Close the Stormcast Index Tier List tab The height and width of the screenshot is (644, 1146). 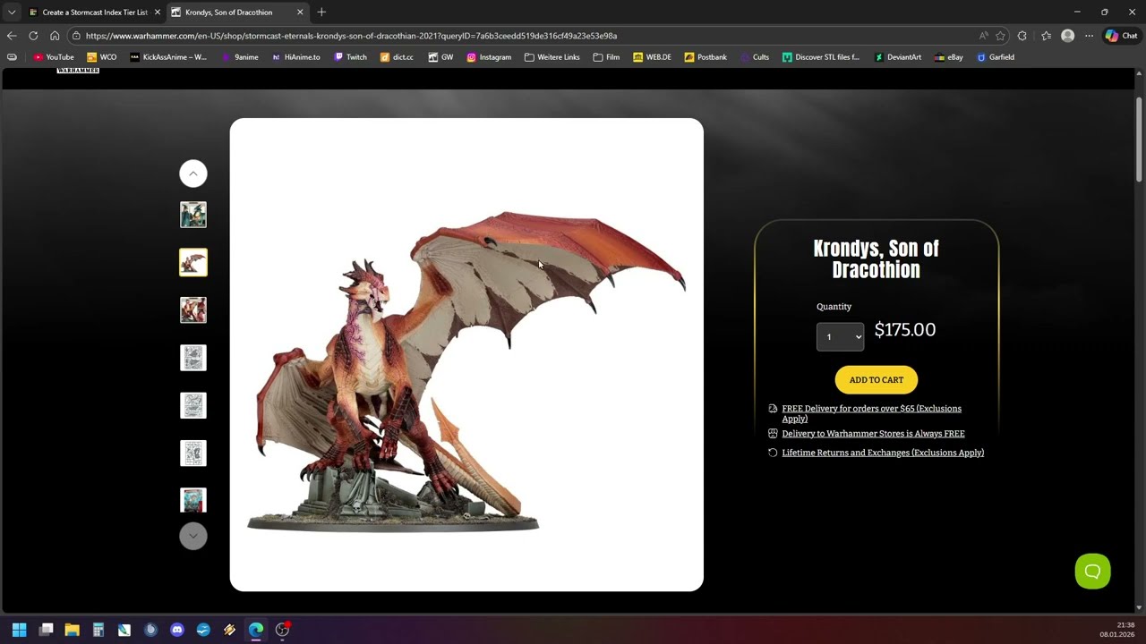[x=158, y=13]
